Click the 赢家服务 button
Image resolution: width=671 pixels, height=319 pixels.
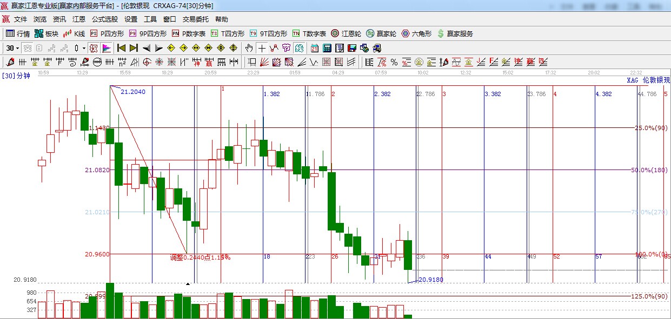click(455, 33)
